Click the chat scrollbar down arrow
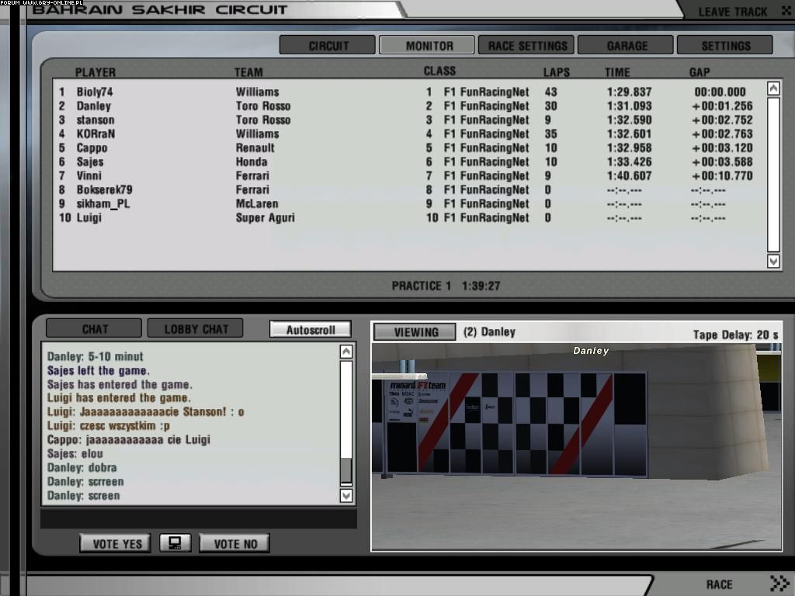This screenshot has width=795, height=596. (345, 495)
